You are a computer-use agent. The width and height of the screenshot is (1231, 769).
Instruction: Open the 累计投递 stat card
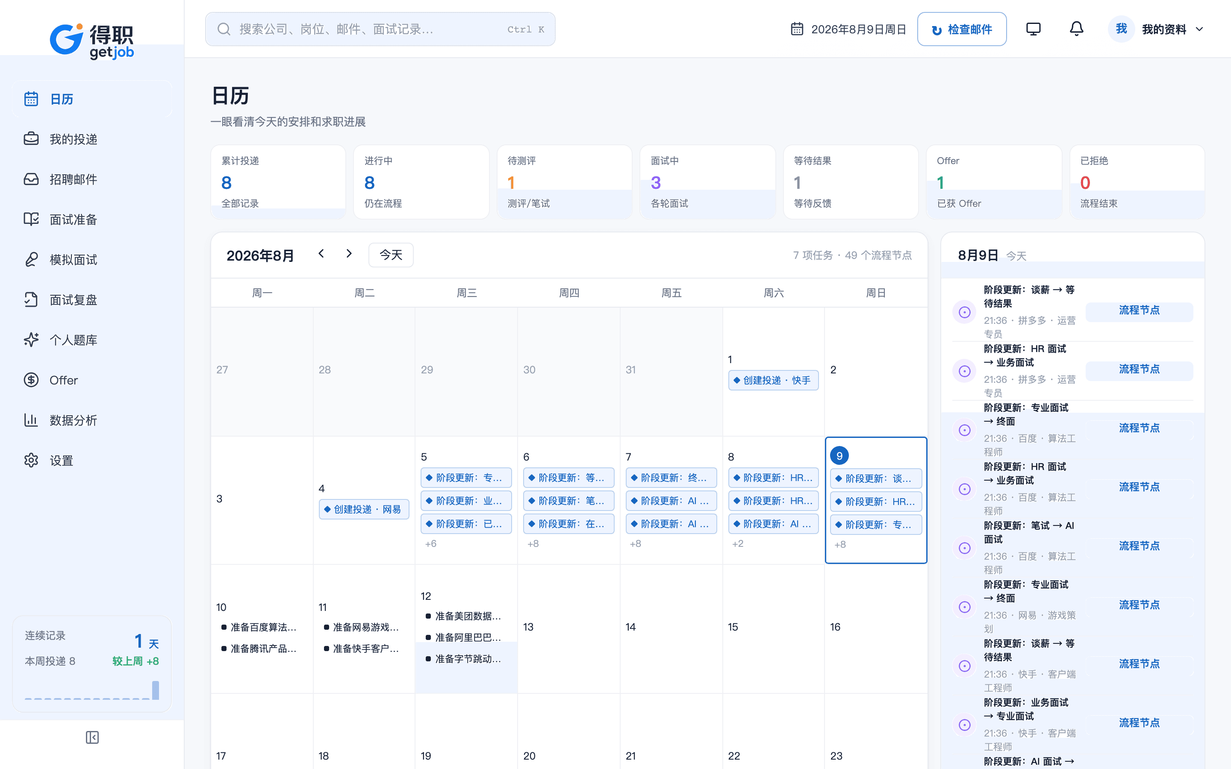(x=278, y=182)
